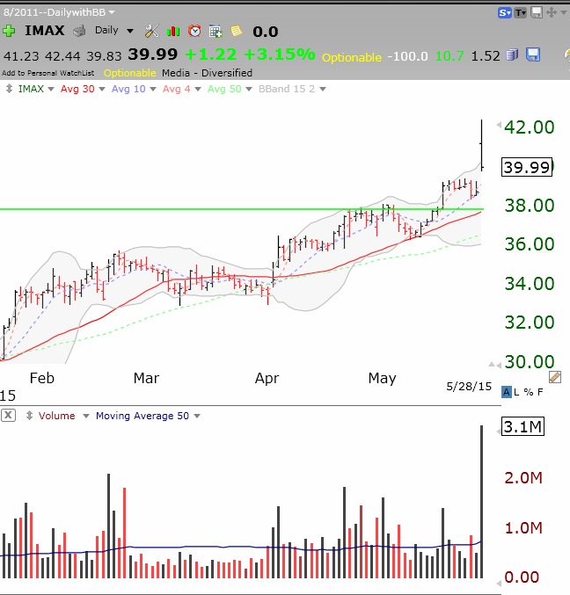This screenshot has width=570, height=595.
Task: Click the pencil edit icon beside price scale
Action: click(x=554, y=378)
